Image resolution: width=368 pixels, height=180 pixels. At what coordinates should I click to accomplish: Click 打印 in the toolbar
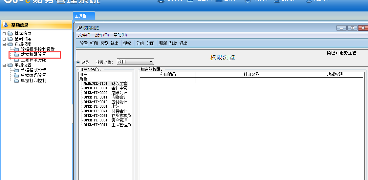(x=94, y=43)
